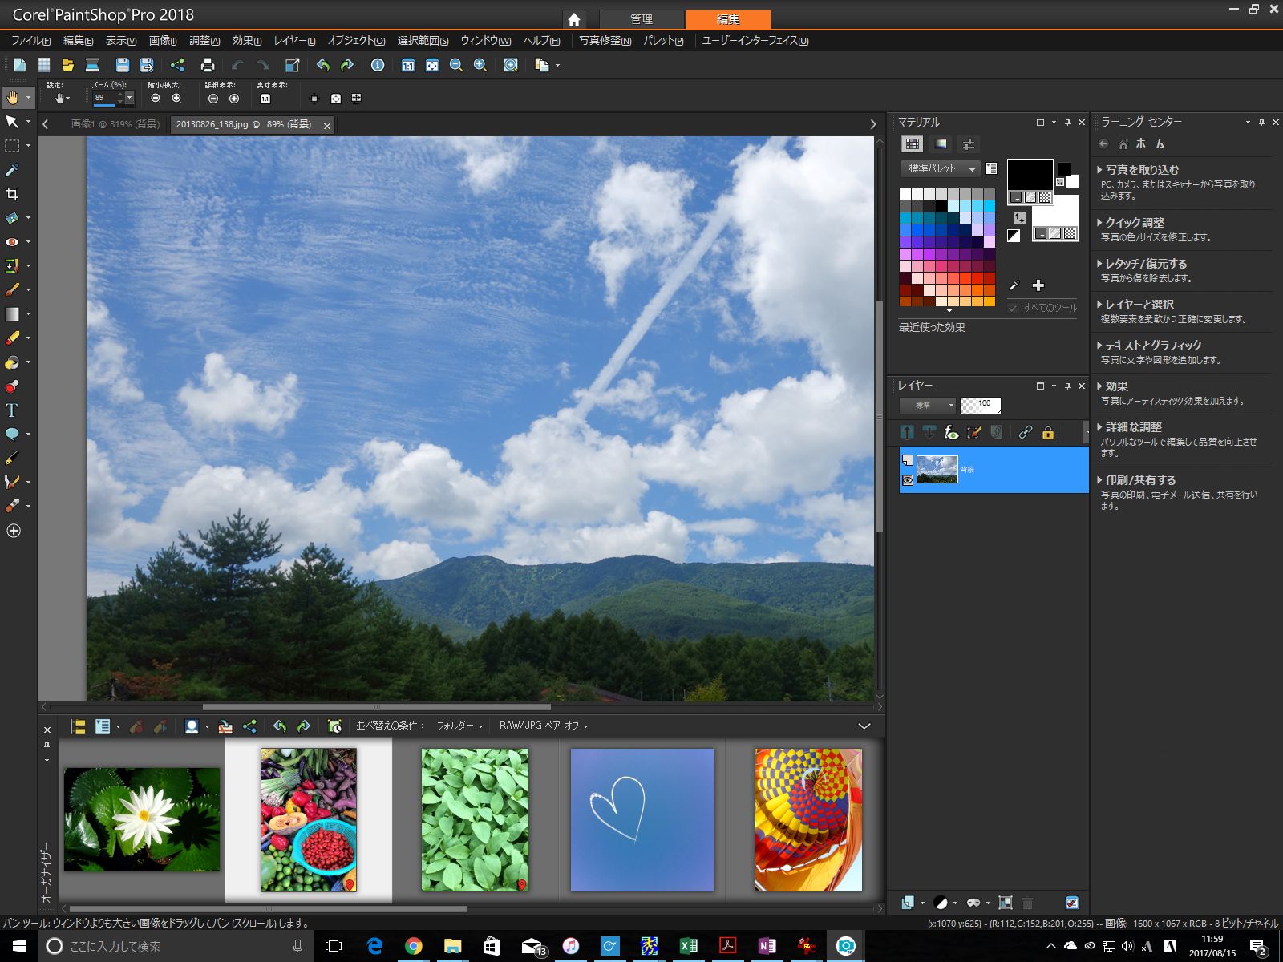Select the white water lily thumbnail
1283x962 pixels.
pos(142,819)
